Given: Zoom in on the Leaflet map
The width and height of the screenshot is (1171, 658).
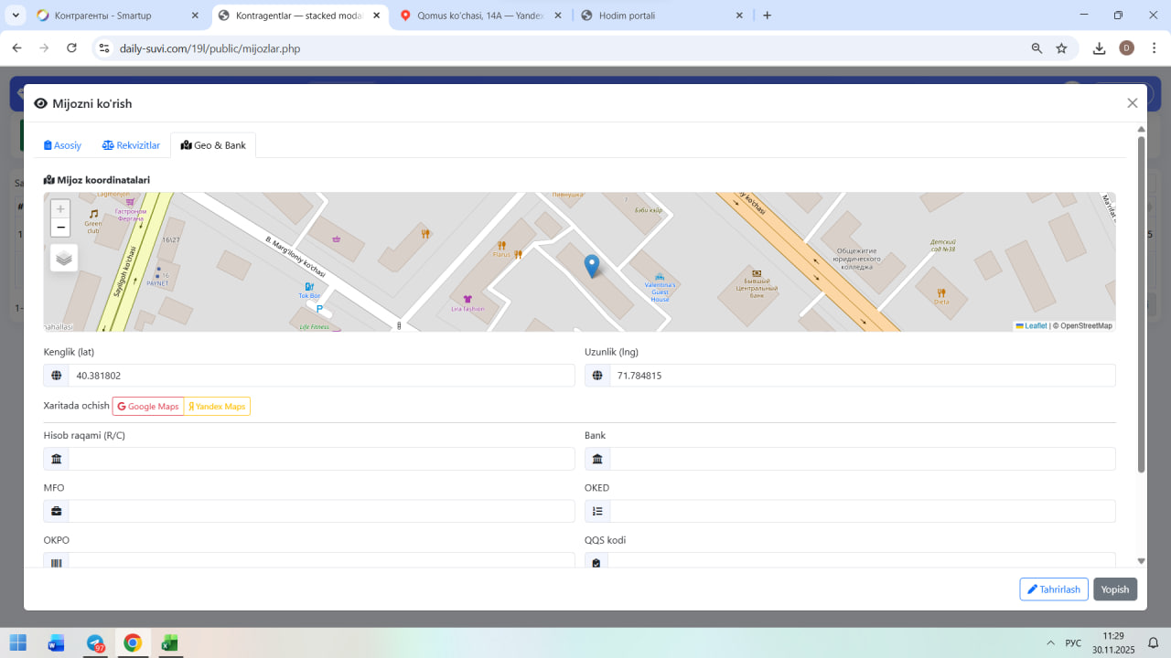Looking at the screenshot, I should (60, 209).
